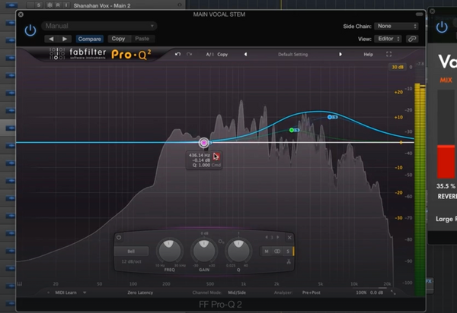Click the link chain icon
The image size is (457, 313).
coord(412,39)
